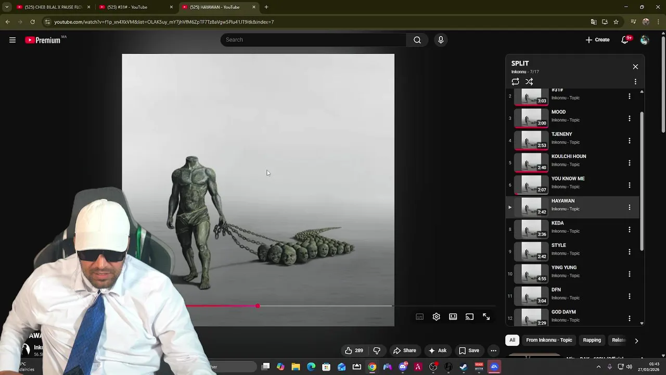Click the video progress bar scrubber
Screen dimensions: 666x375
[258, 306]
